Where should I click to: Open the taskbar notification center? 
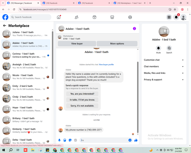186,150
